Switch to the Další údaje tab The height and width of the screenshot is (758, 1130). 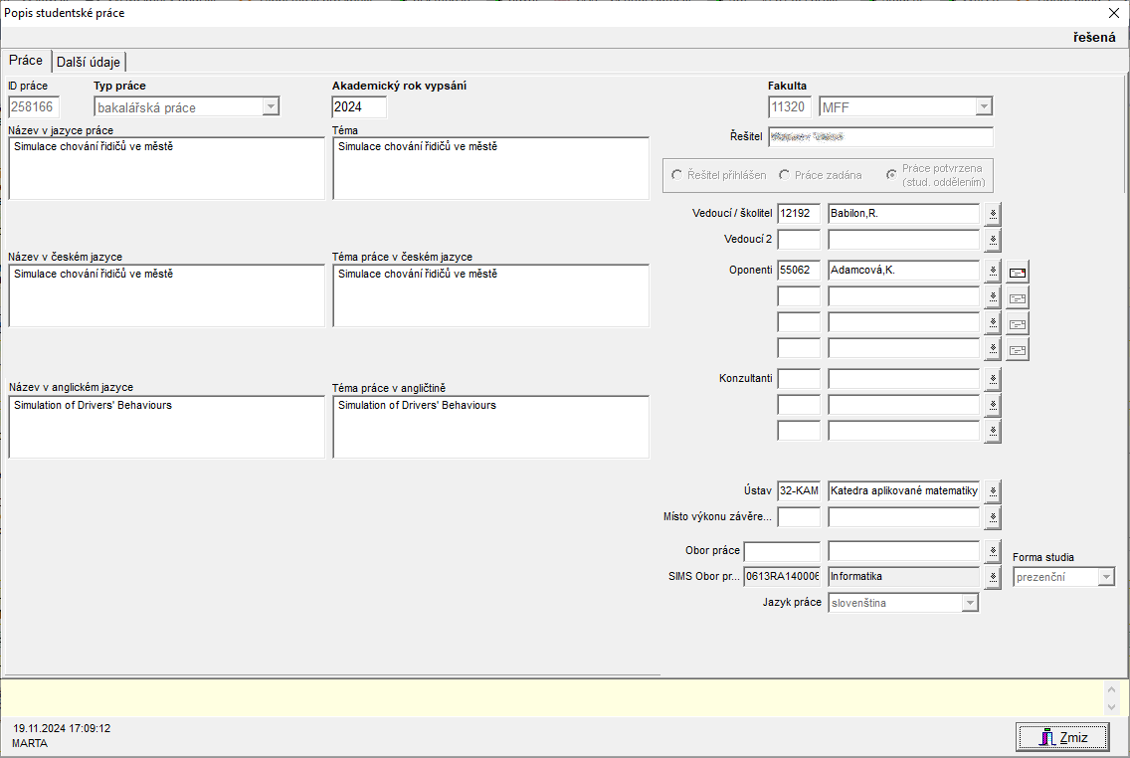tap(89, 62)
